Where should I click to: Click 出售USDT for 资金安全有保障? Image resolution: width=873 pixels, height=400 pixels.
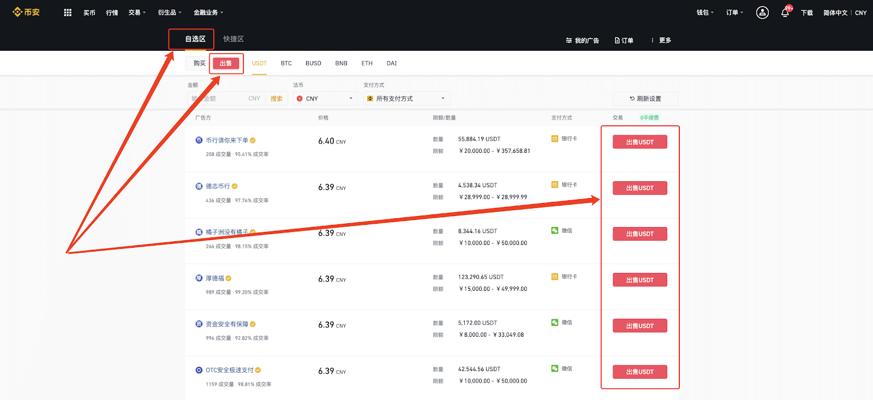click(640, 326)
